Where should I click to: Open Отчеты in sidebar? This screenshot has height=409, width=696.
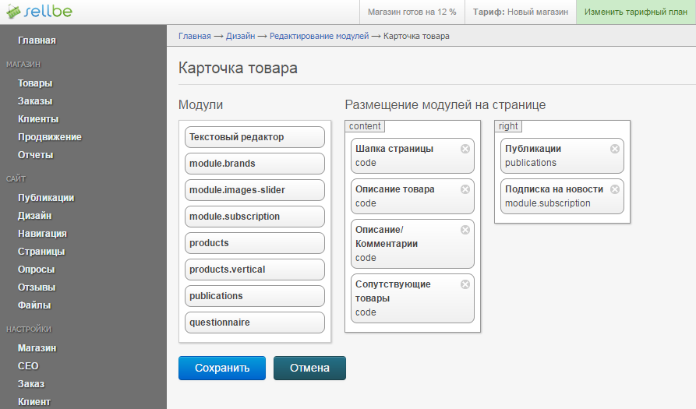tap(36, 155)
